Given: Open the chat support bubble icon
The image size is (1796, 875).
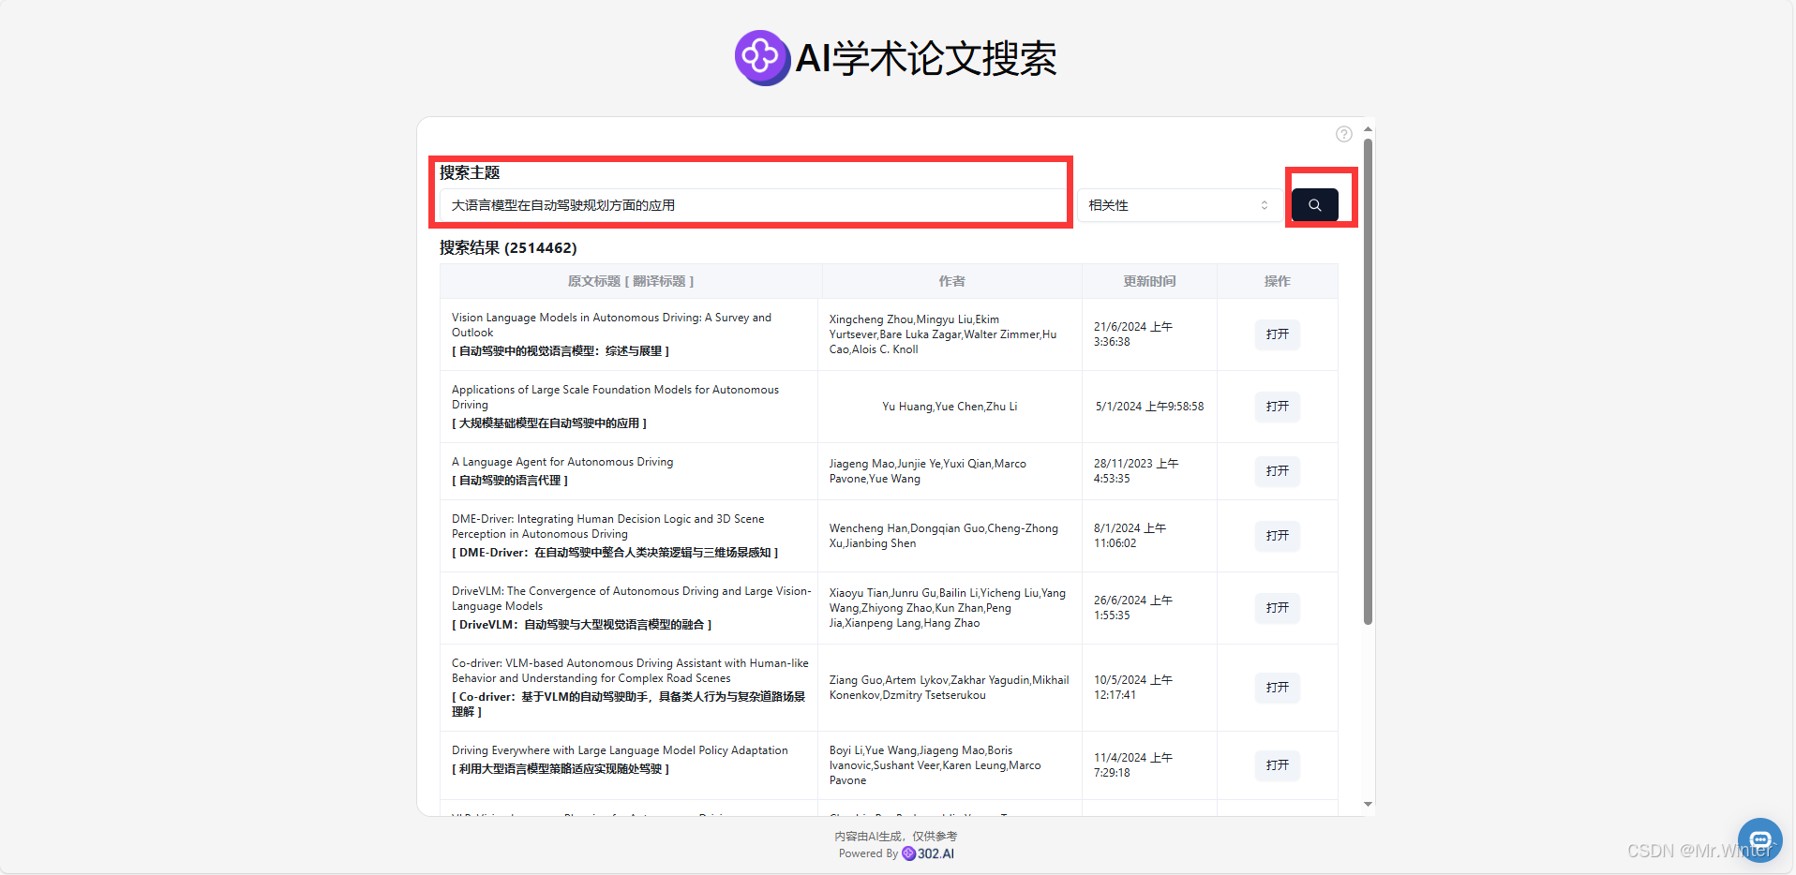Looking at the screenshot, I should tap(1759, 839).
